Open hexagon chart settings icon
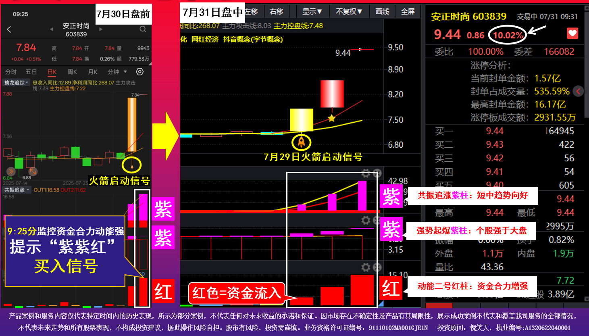This screenshot has height=336, width=589. click(140, 72)
